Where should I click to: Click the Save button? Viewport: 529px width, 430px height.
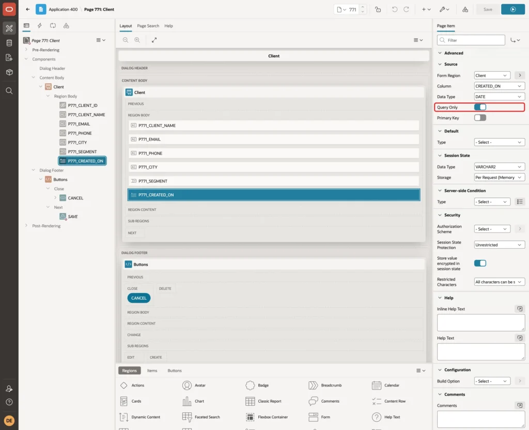[488, 9]
